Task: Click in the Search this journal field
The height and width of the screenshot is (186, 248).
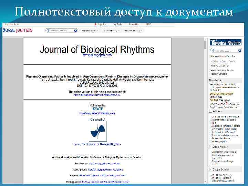Action: [226, 51]
